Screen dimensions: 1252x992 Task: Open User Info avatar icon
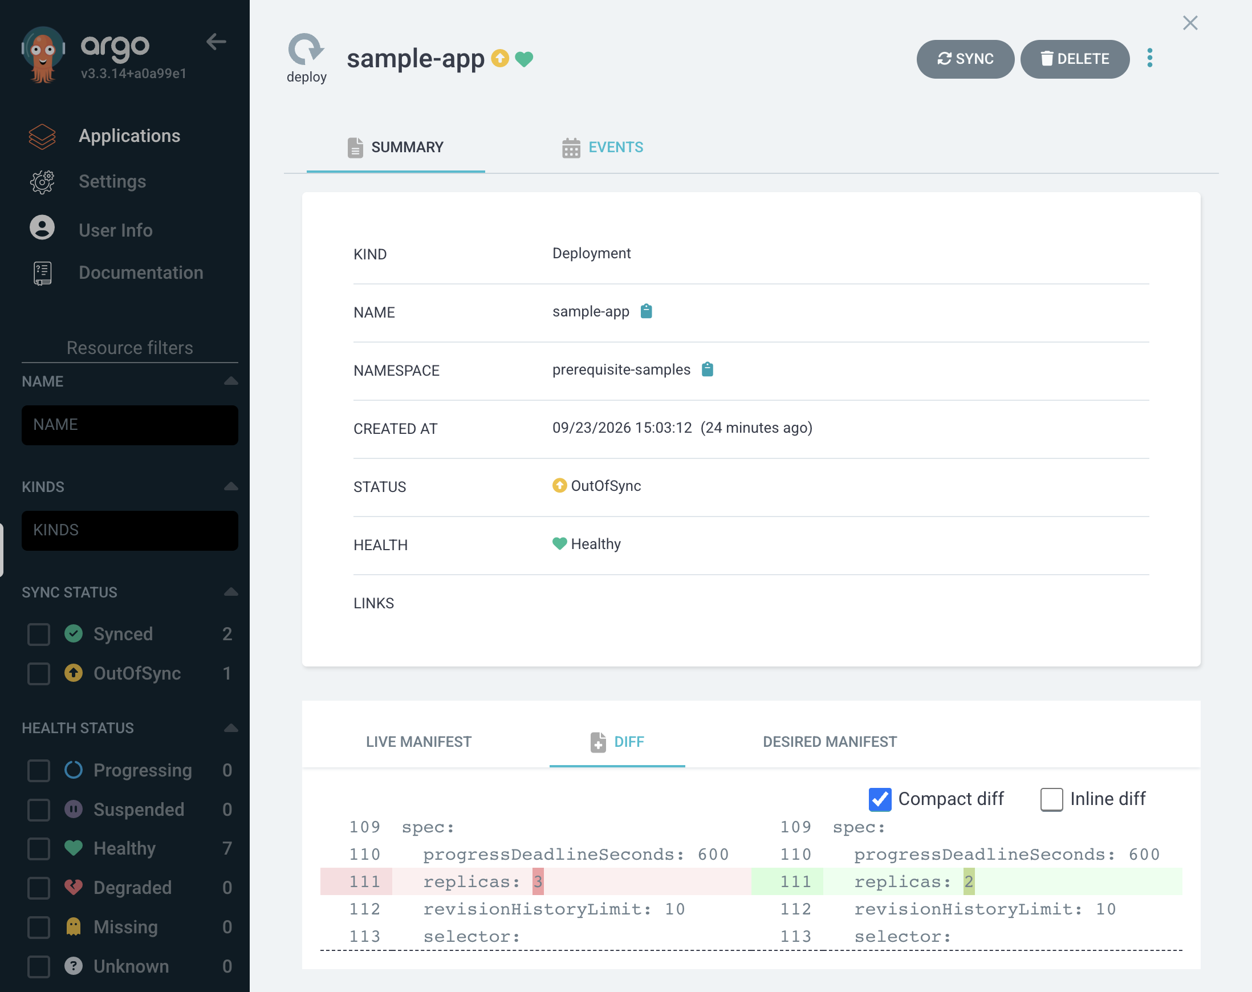tap(42, 227)
